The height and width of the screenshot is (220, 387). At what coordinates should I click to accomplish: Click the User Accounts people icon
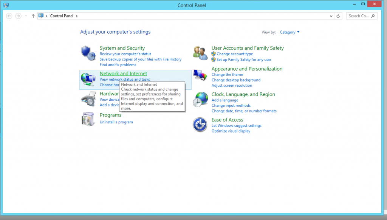coord(200,53)
